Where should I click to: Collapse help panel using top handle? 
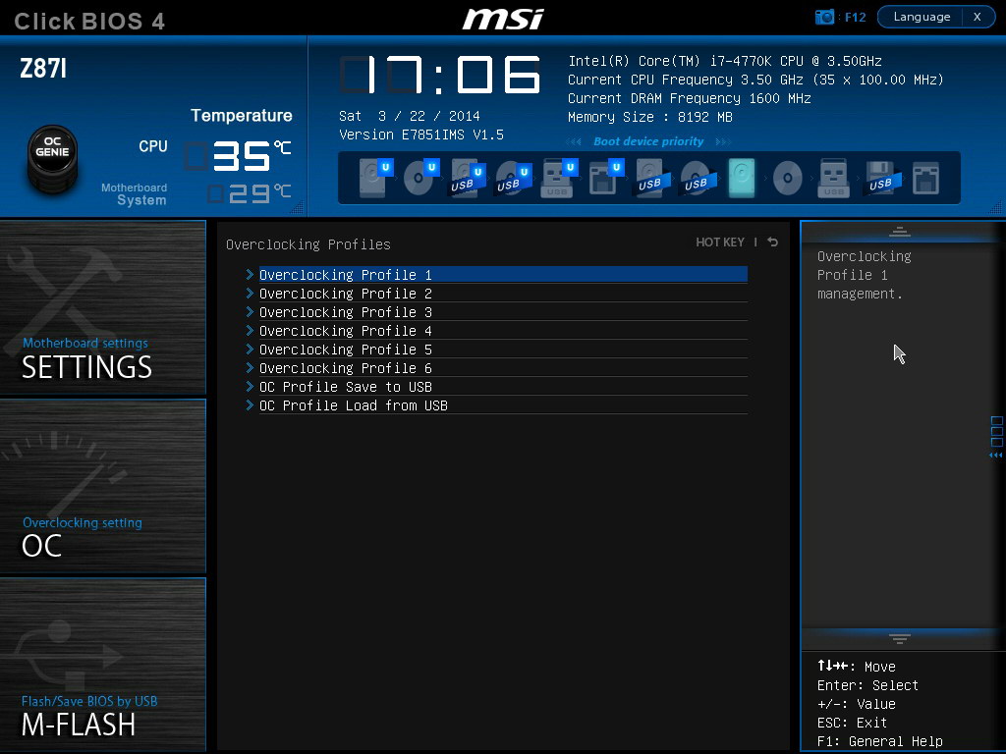pos(900,232)
